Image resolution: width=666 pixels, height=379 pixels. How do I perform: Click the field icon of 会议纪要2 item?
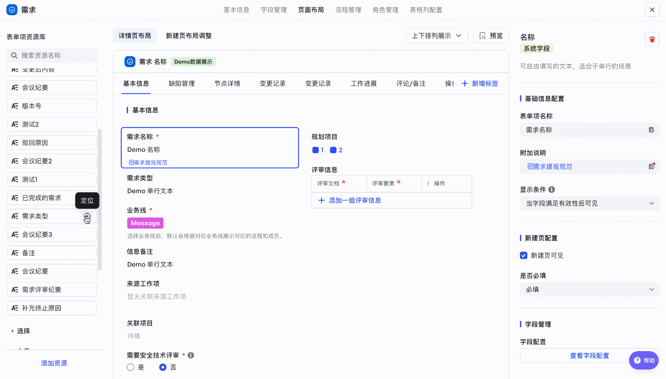pos(15,161)
